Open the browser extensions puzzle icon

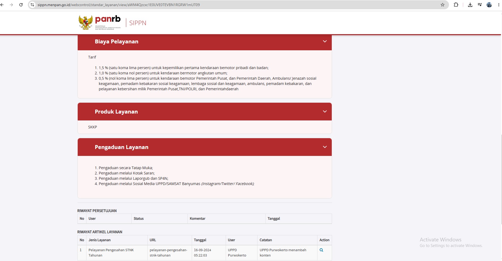[456, 5]
